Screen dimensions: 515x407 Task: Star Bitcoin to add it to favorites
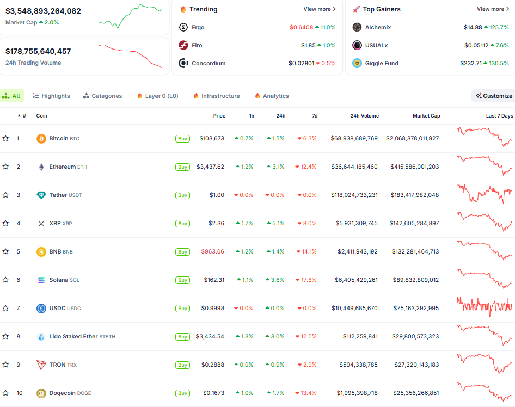point(6,138)
